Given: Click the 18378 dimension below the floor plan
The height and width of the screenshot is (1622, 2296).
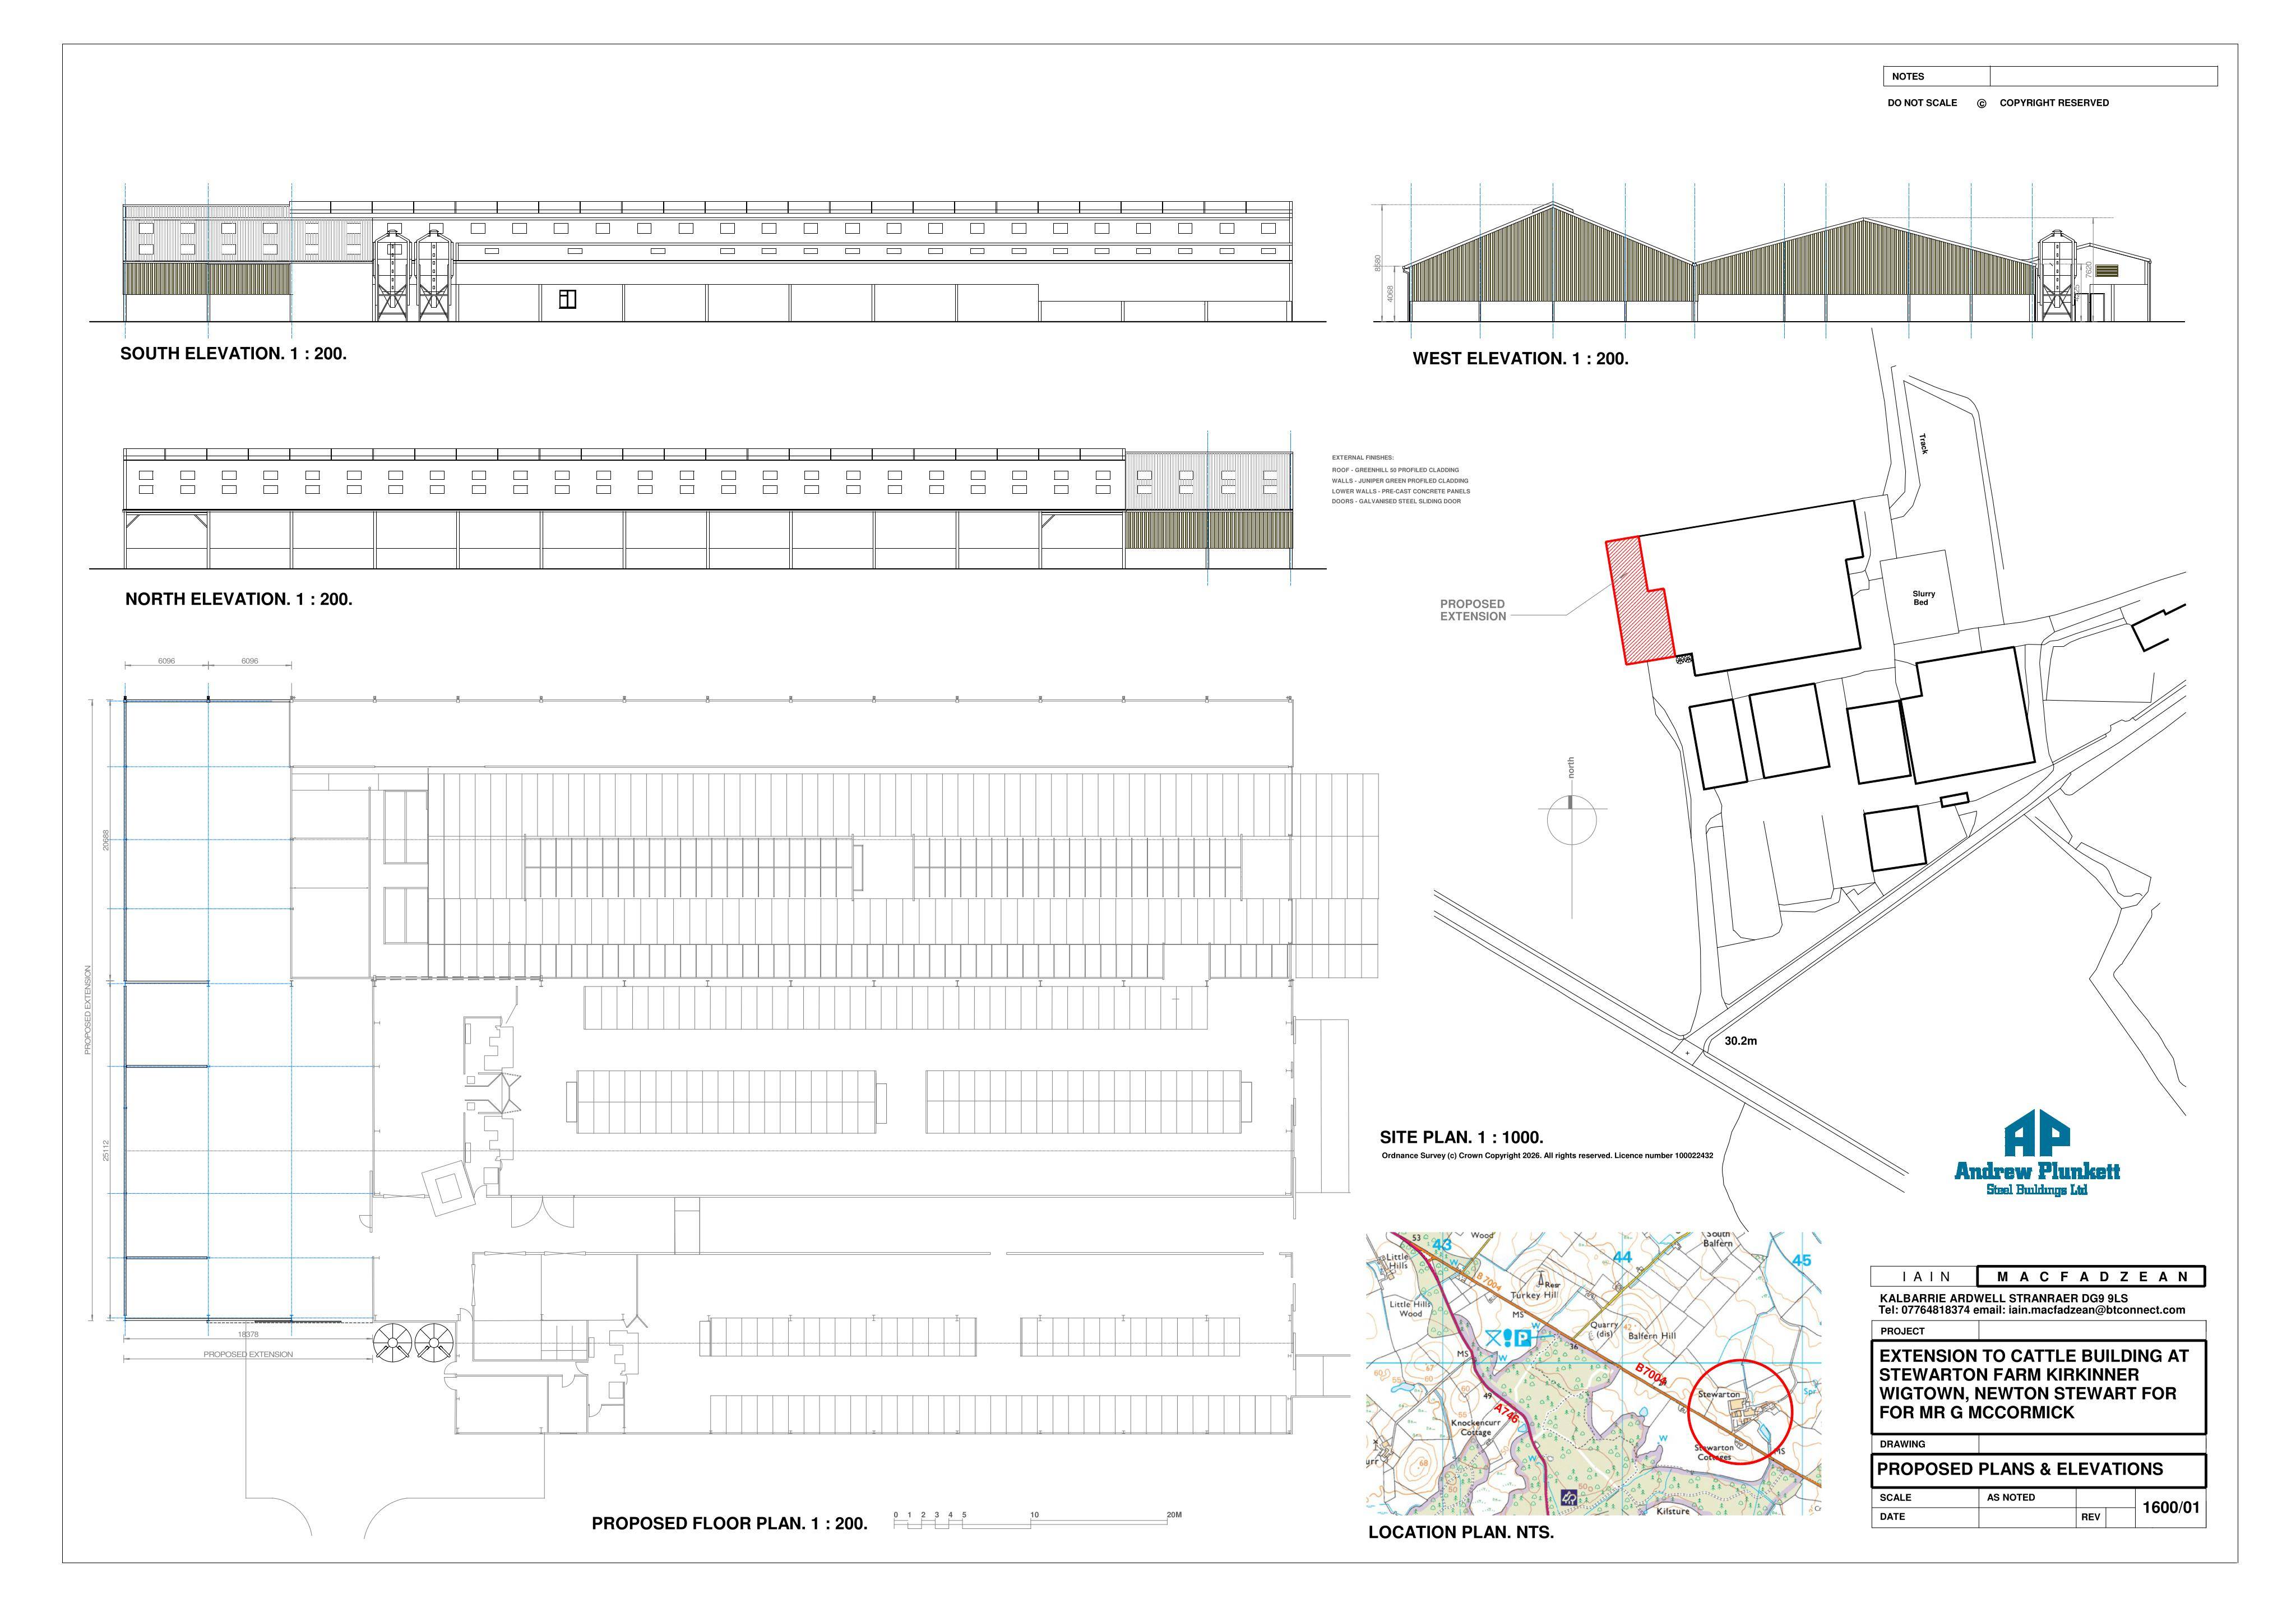Looking at the screenshot, I should [x=248, y=1334].
